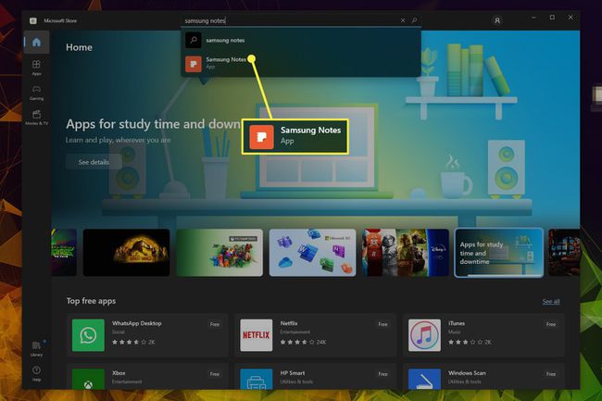The height and width of the screenshot is (401, 602).
Task: Click the Free label on HP Smart
Action: (383, 374)
